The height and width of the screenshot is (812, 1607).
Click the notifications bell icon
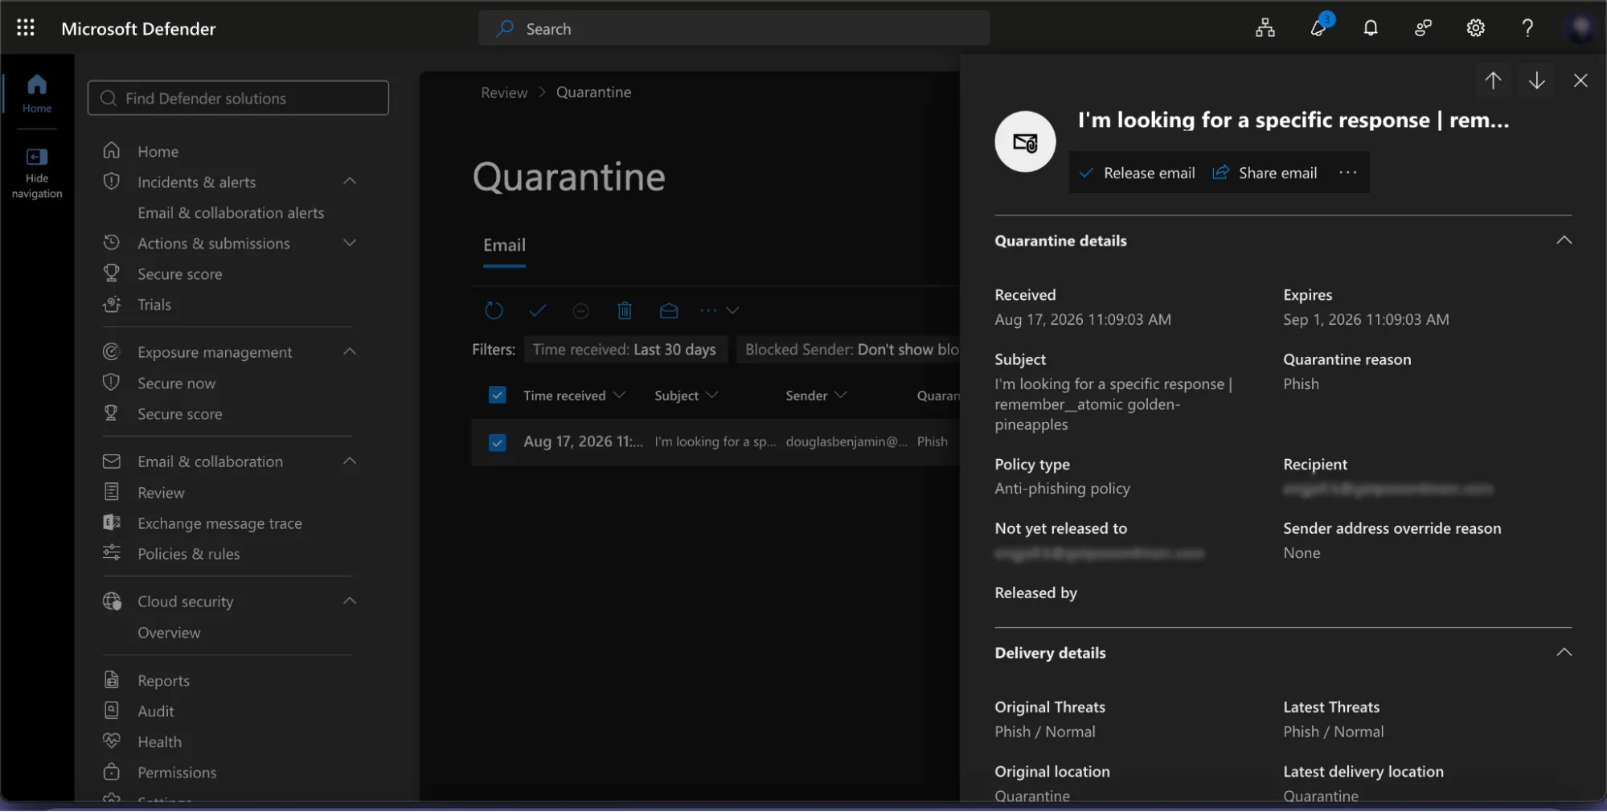[1371, 28]
